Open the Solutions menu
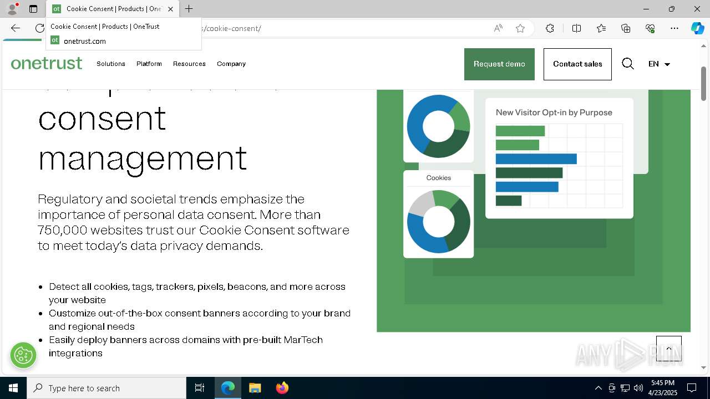710x399 pixels. (x=111, y=64)
